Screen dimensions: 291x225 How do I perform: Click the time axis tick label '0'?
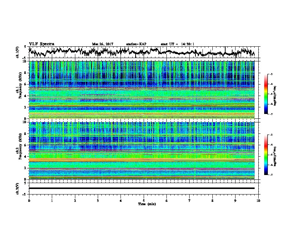click(29, 201)
